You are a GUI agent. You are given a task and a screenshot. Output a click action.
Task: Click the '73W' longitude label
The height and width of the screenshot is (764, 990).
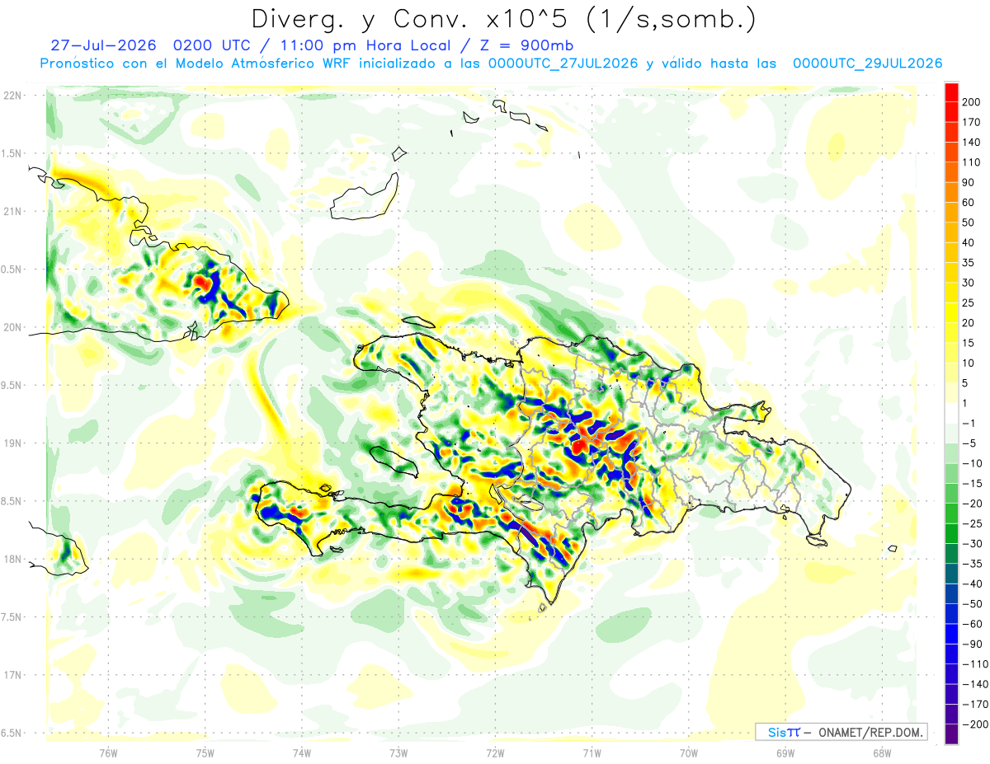coord(398,752)
